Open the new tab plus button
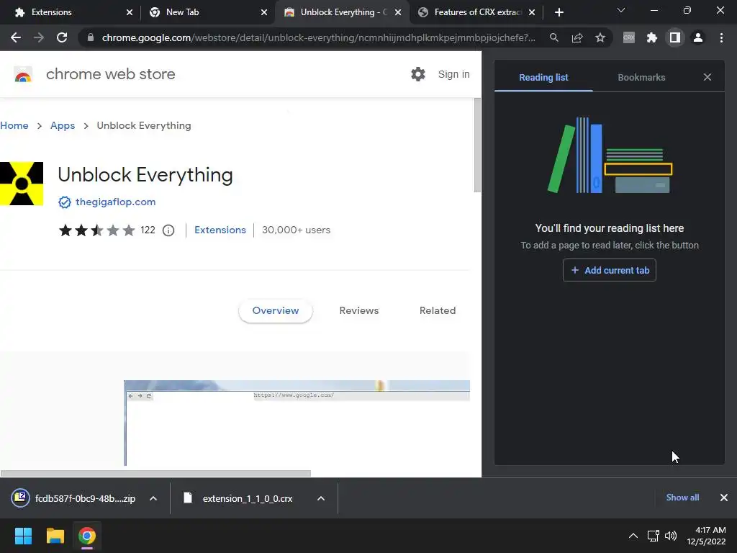The height and width of the screenshot is (553, 737). (559, 12)
